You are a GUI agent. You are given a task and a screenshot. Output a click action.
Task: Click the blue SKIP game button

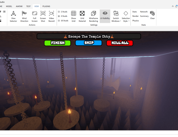coord(89,43)
